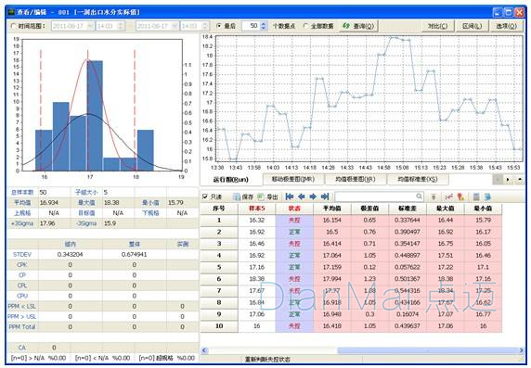
Task: Click the 导出 export icon
Action: pyautogui.click(x=261, y=197)
